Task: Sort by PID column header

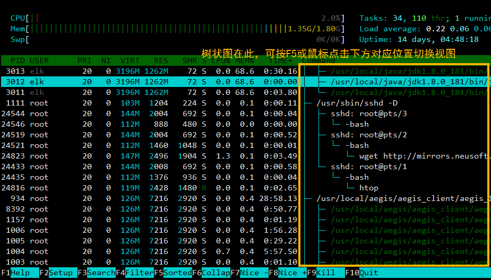Action: click(x=18, y=60)
